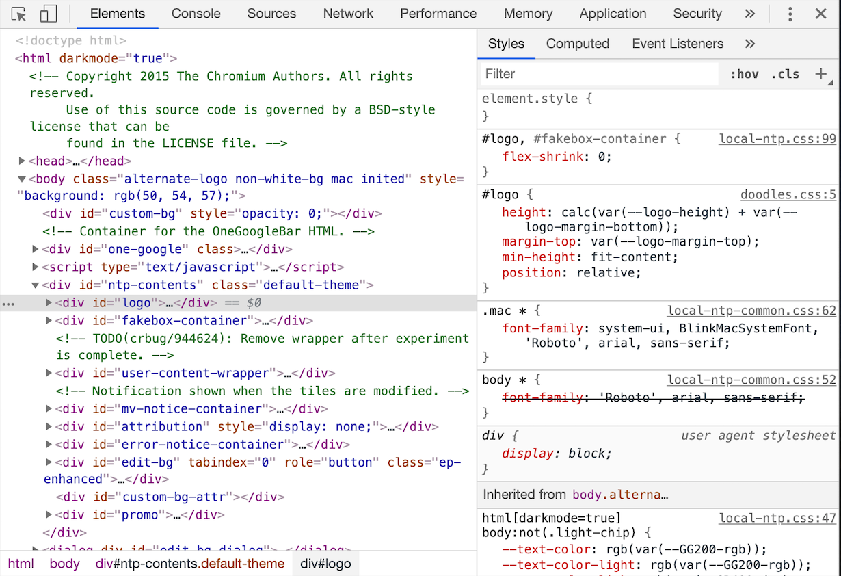This screenshot has height=576, width=841.
Task: Open the Sources tab
Action: (271, 14)
